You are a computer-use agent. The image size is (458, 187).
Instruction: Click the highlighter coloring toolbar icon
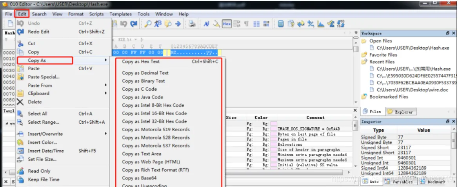click(x=216, y=24)
